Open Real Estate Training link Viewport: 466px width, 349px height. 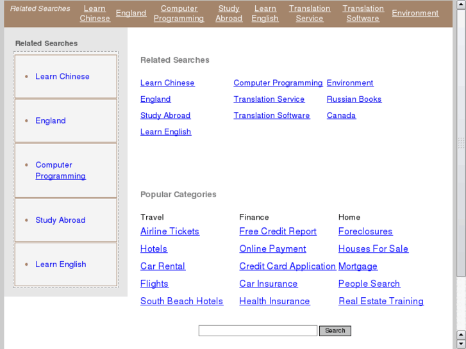(x=381, y=301)
